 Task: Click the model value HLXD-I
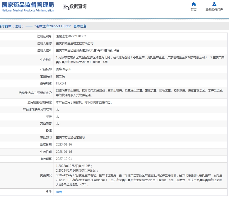coord(61,83)
